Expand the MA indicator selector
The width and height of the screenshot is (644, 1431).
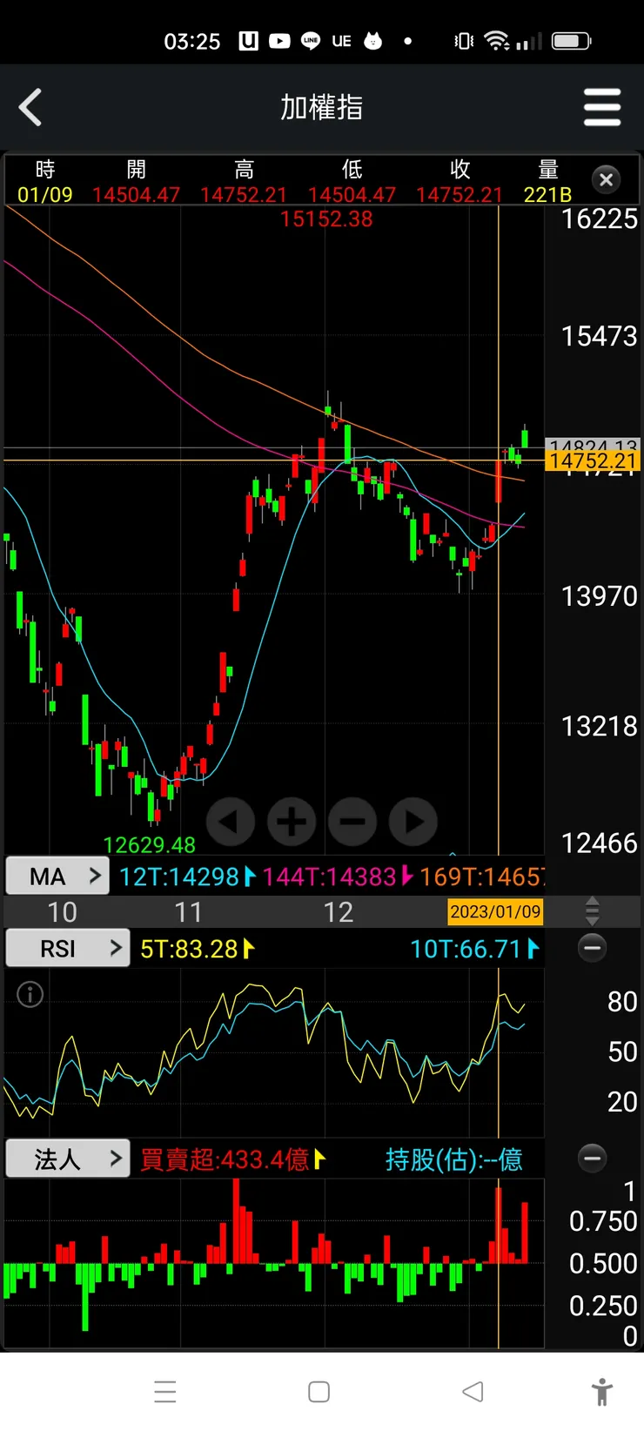click(57, 877)
